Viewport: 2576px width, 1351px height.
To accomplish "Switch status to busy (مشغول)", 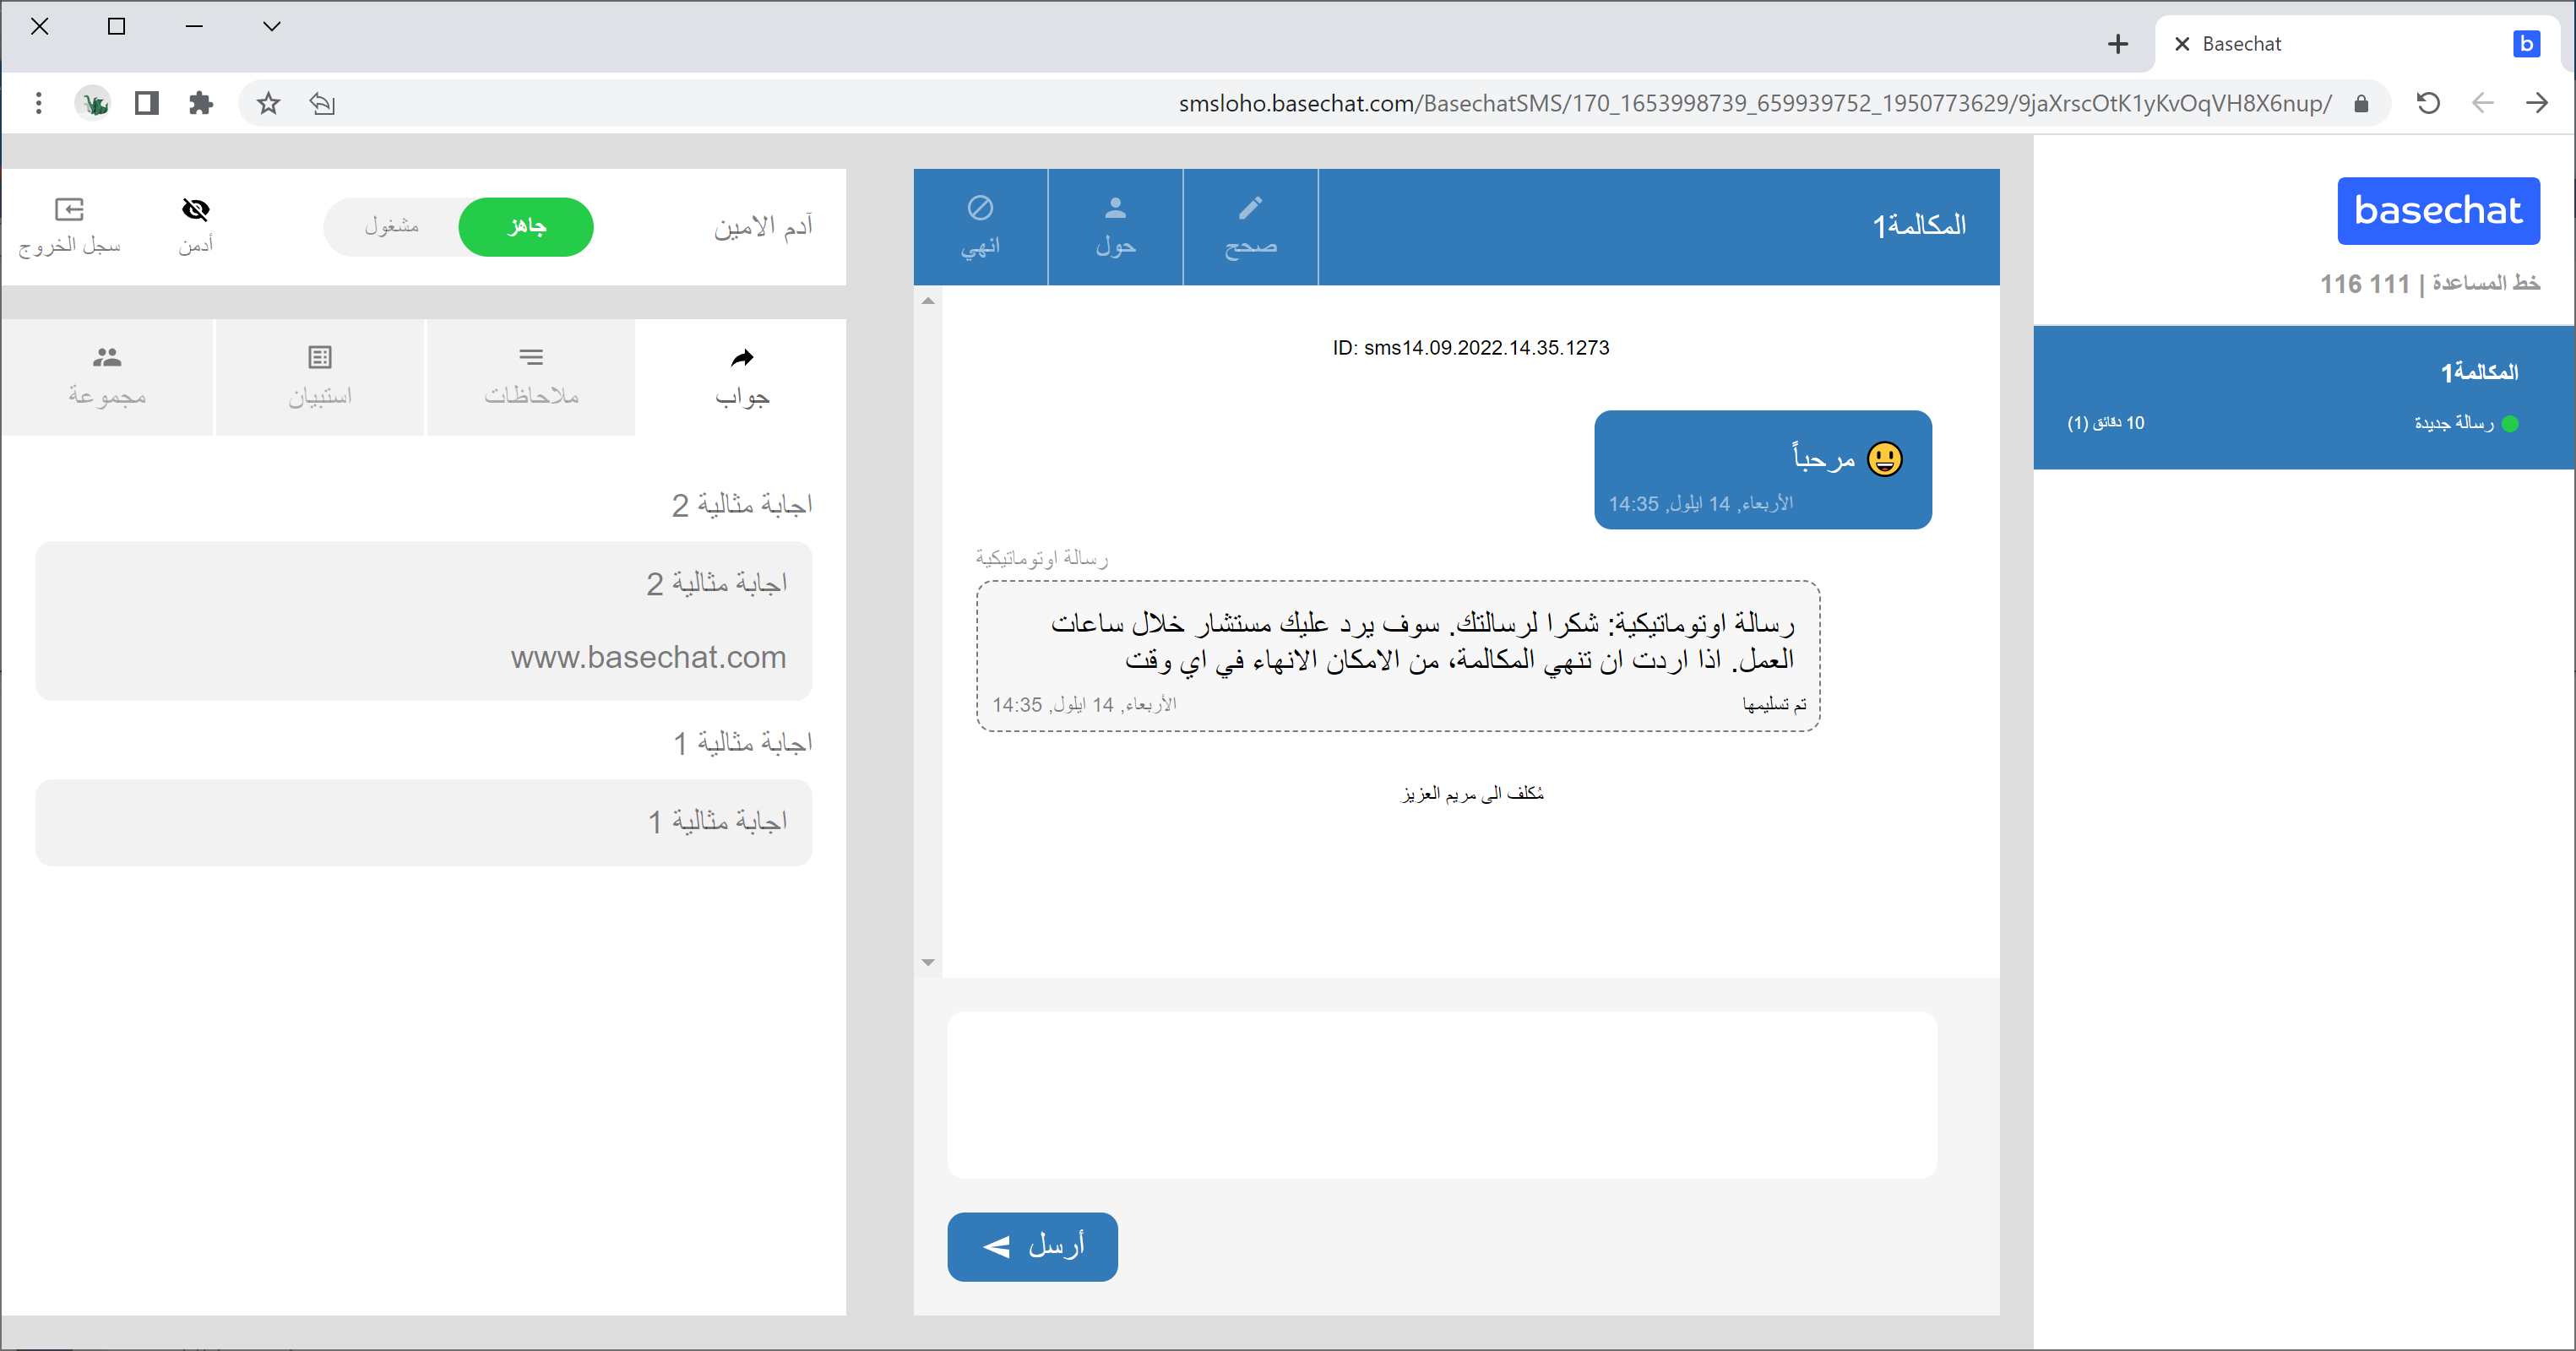I will coord(392,226).
